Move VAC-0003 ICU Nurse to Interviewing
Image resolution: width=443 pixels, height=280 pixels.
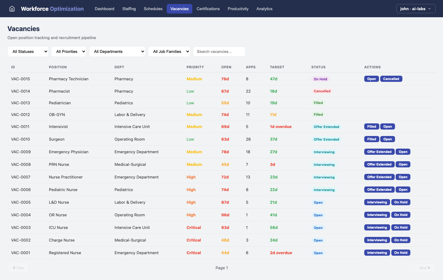click(377, 227)
